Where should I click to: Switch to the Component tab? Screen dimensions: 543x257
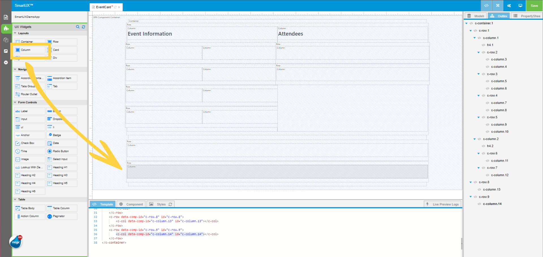(131, 204)
